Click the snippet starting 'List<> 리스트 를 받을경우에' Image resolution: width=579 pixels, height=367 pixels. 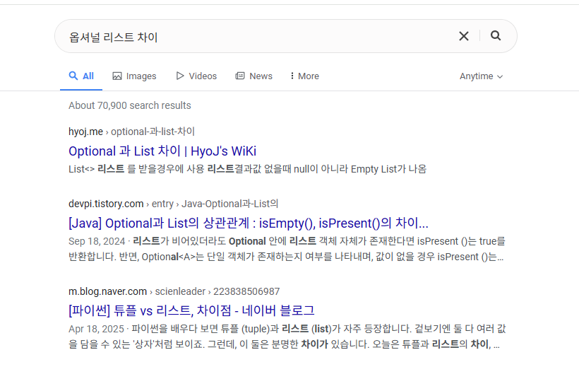[x=247, y=169]
